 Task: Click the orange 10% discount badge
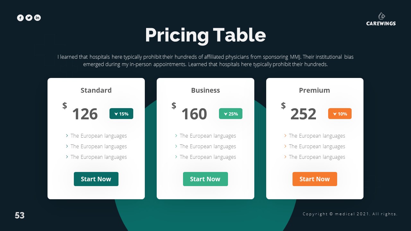pyautogui.click(x=340, y=114)
